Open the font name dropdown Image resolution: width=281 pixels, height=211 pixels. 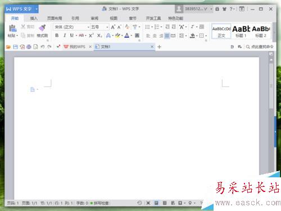(88, 27)
